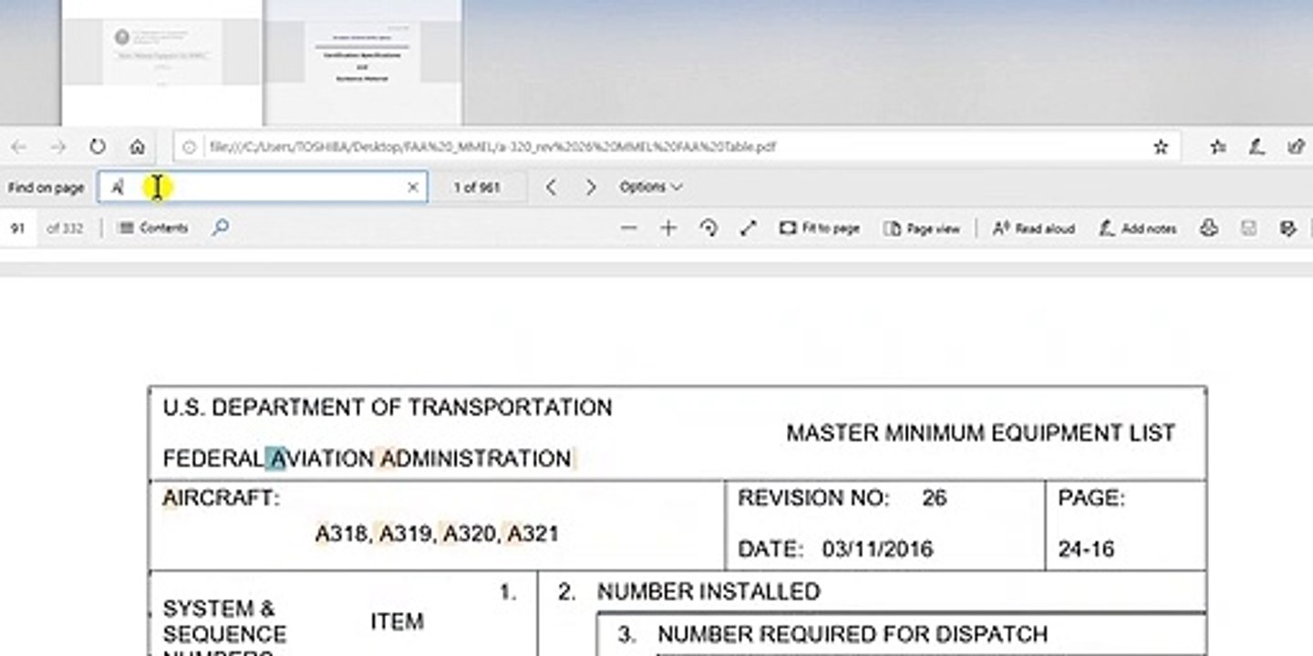Click the magnifier search icon in PDF toolbar
The width and height of the screenshot is (1313, 656).
220,228
